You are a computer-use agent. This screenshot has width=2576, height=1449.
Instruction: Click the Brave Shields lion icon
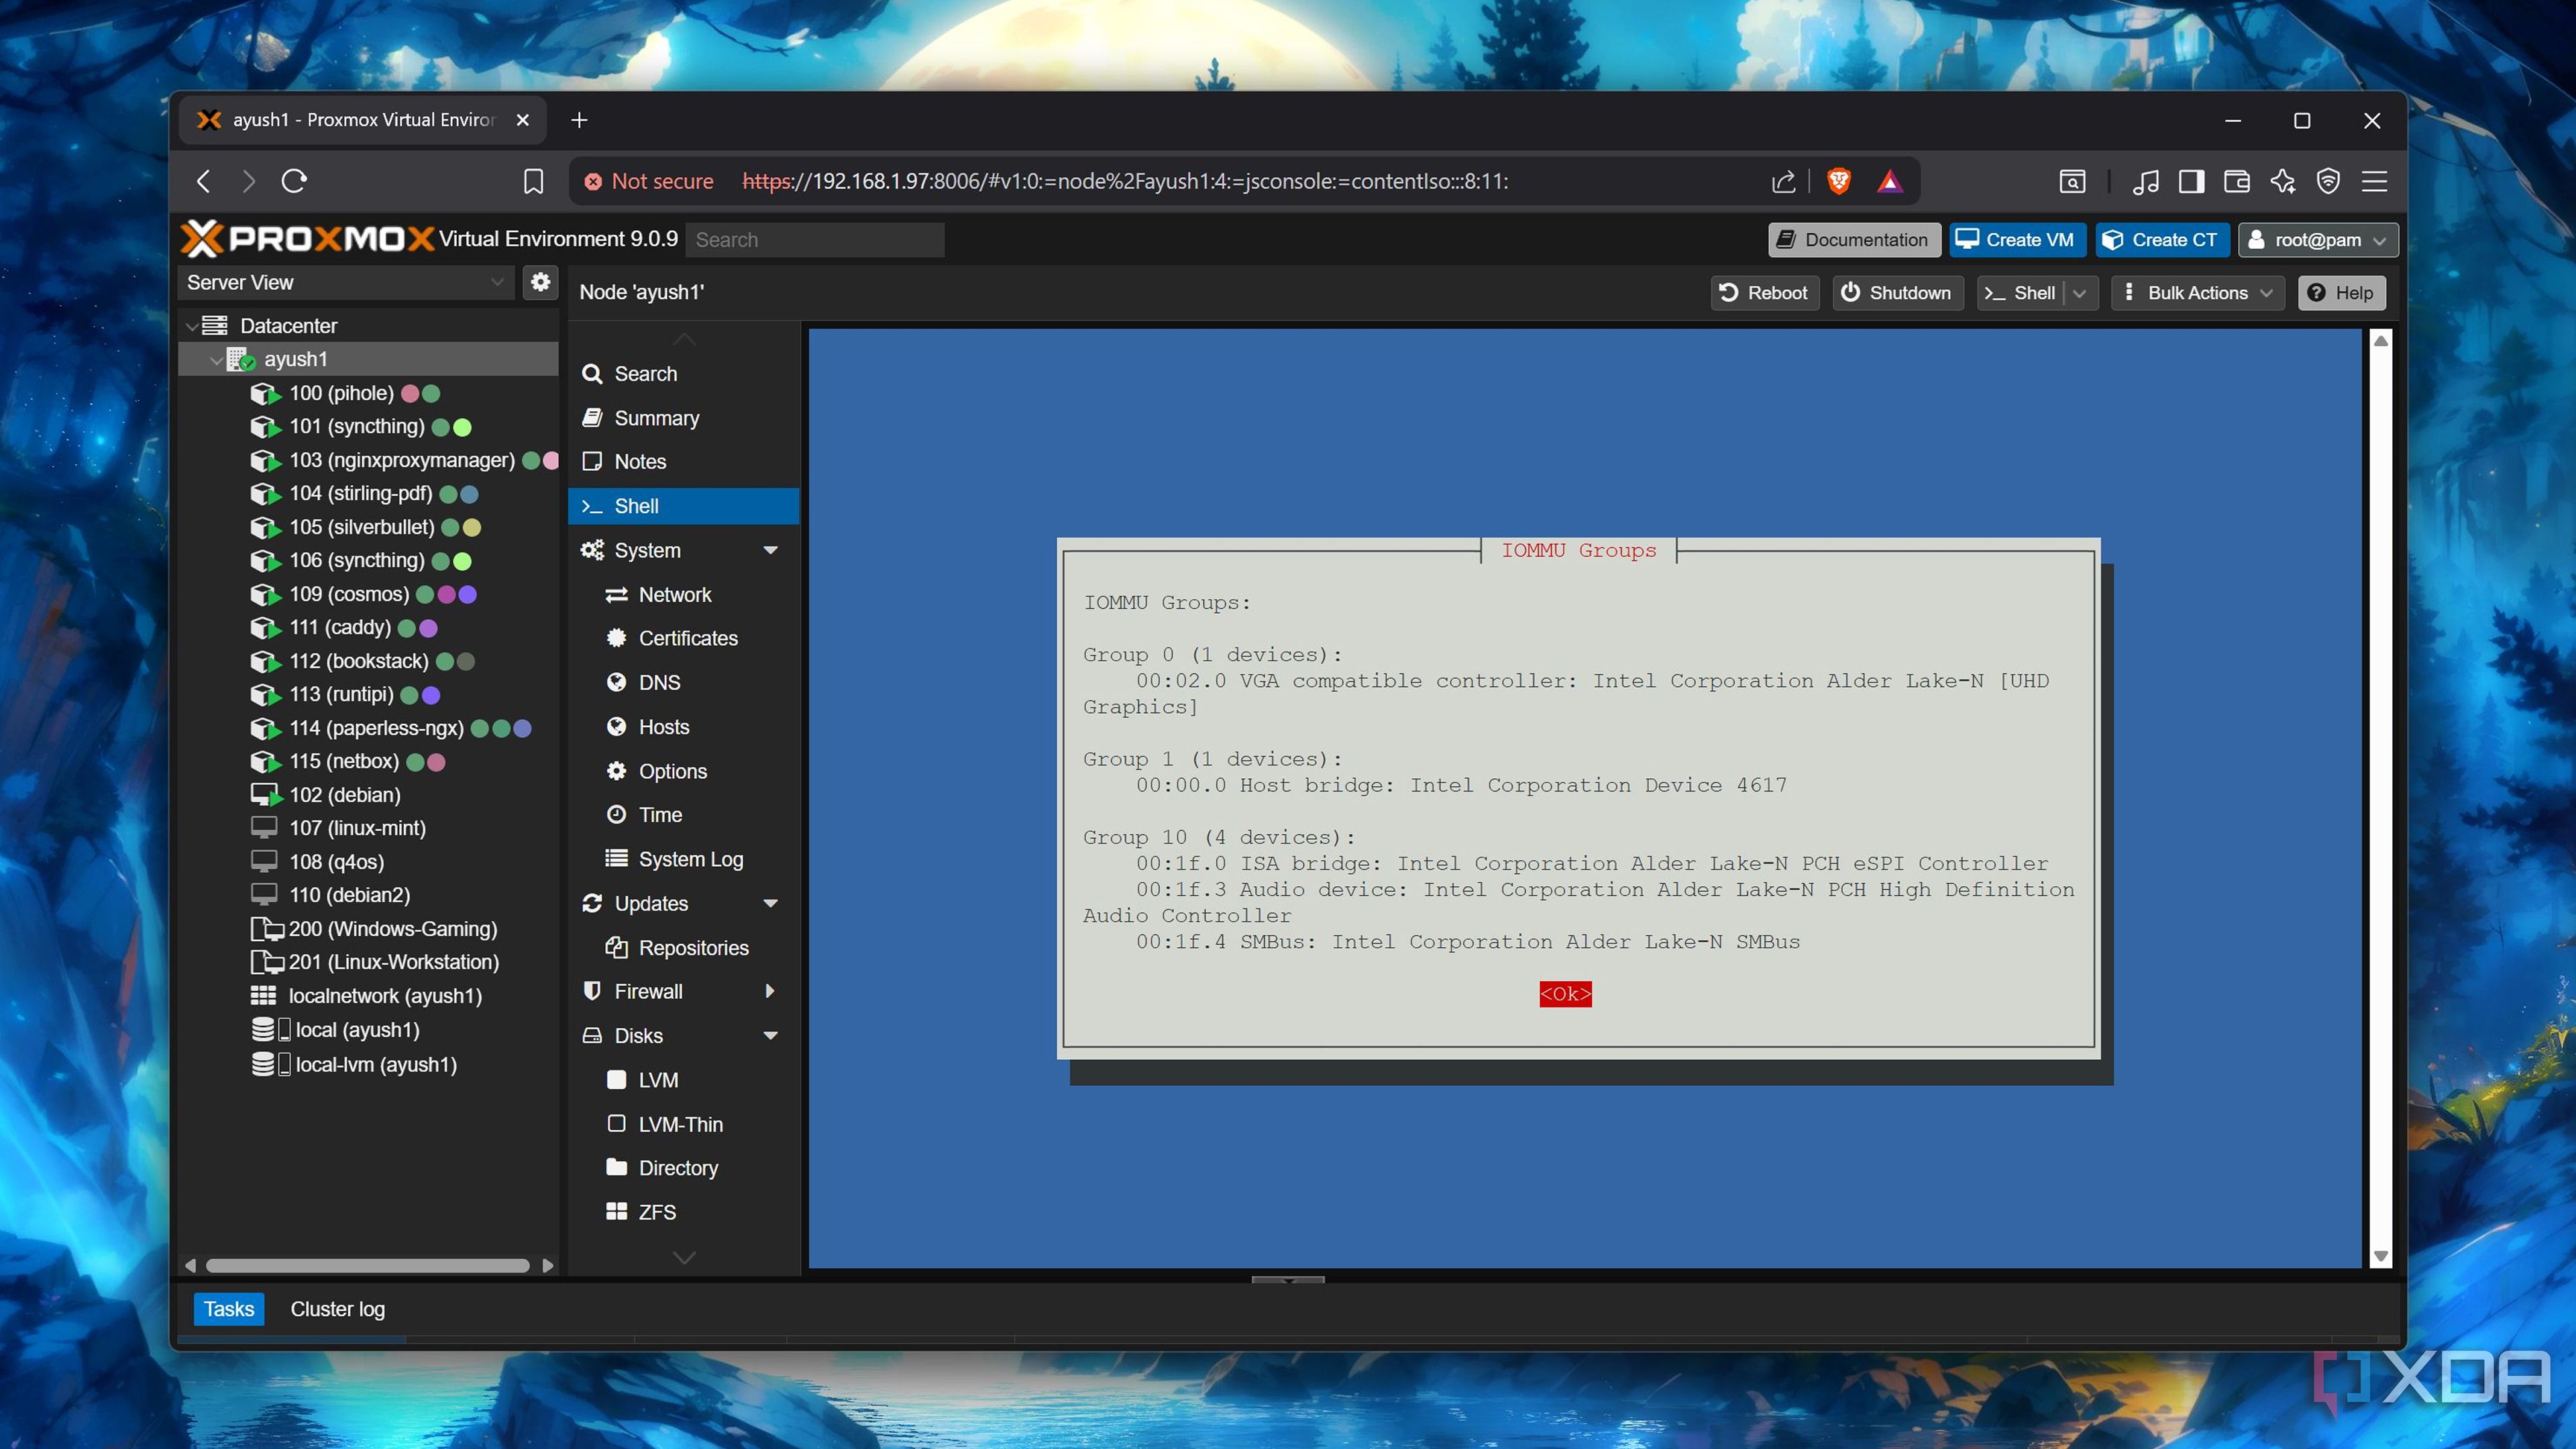click(x=1838, y=181)
